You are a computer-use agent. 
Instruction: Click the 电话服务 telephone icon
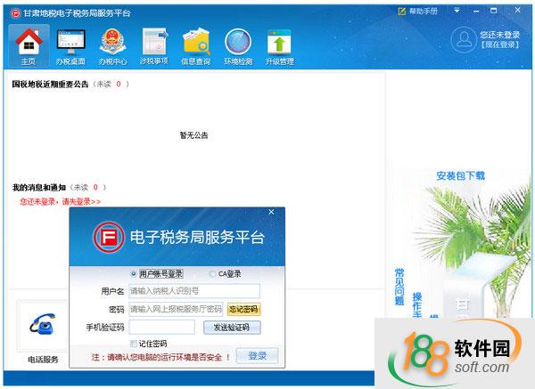(42, 327)
